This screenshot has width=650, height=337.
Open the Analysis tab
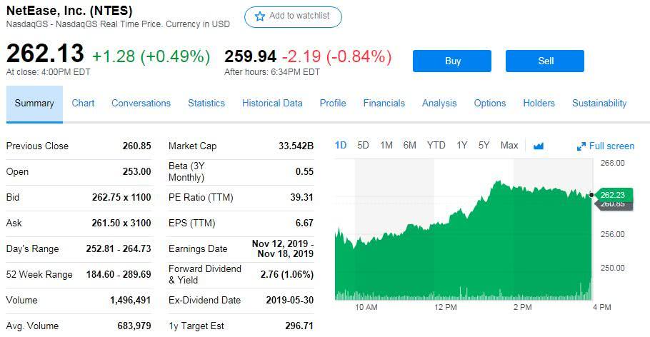[439, 103]
